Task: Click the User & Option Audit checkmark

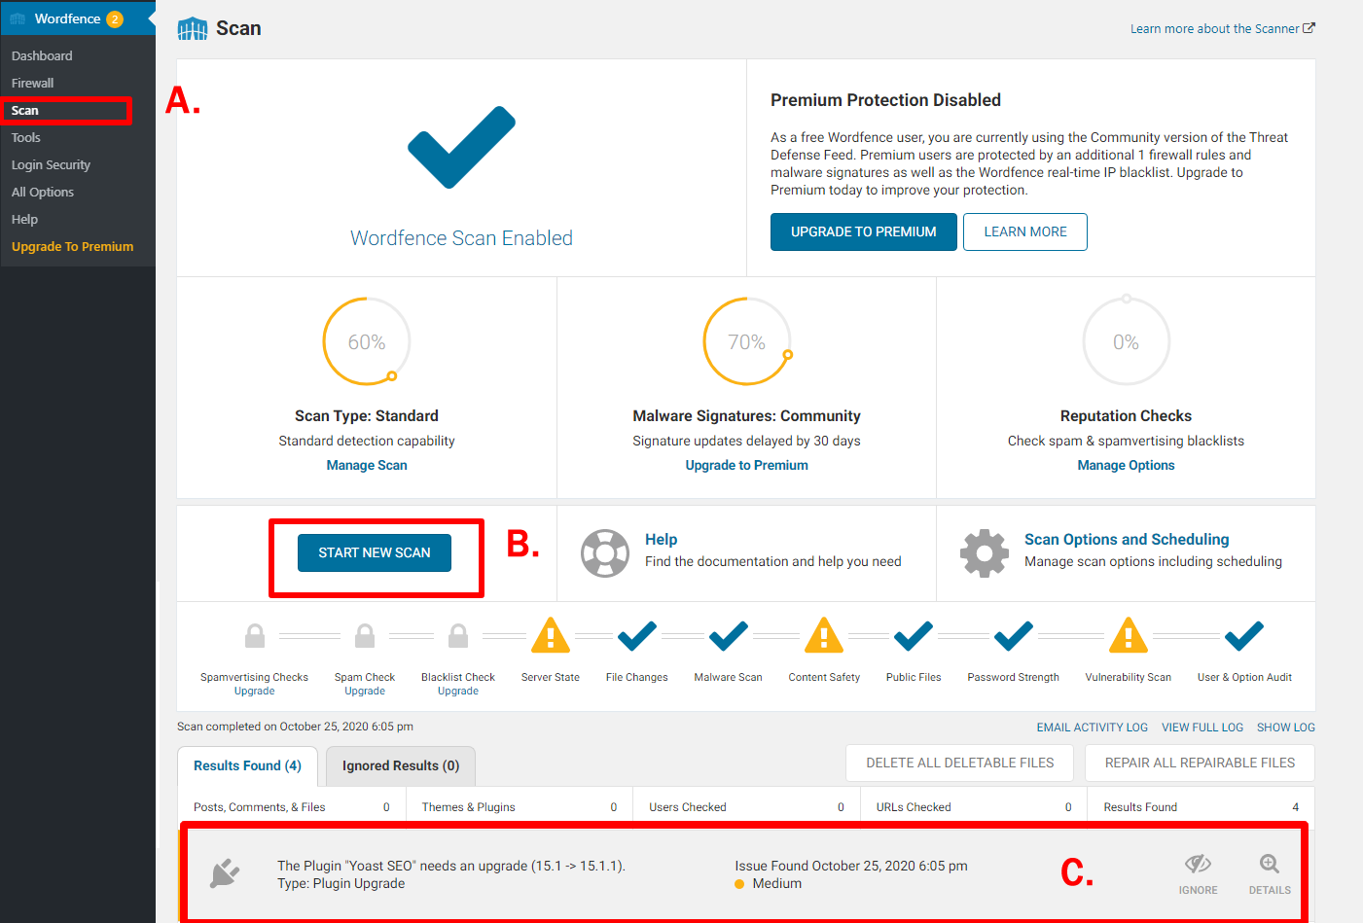Action: click(x=1244, y=636)
